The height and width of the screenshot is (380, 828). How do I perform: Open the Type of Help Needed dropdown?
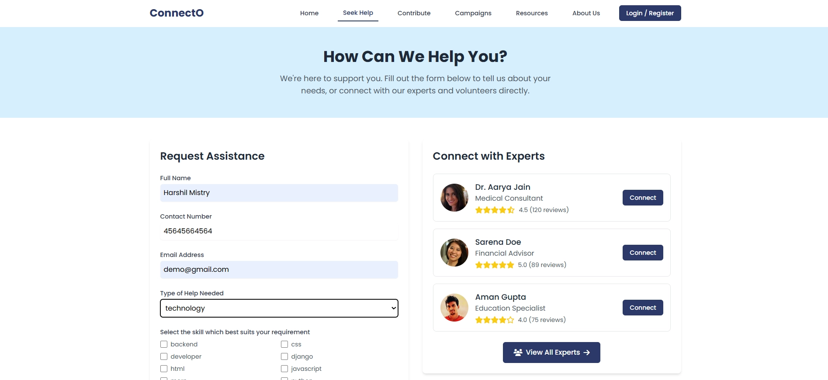[279, 308]
